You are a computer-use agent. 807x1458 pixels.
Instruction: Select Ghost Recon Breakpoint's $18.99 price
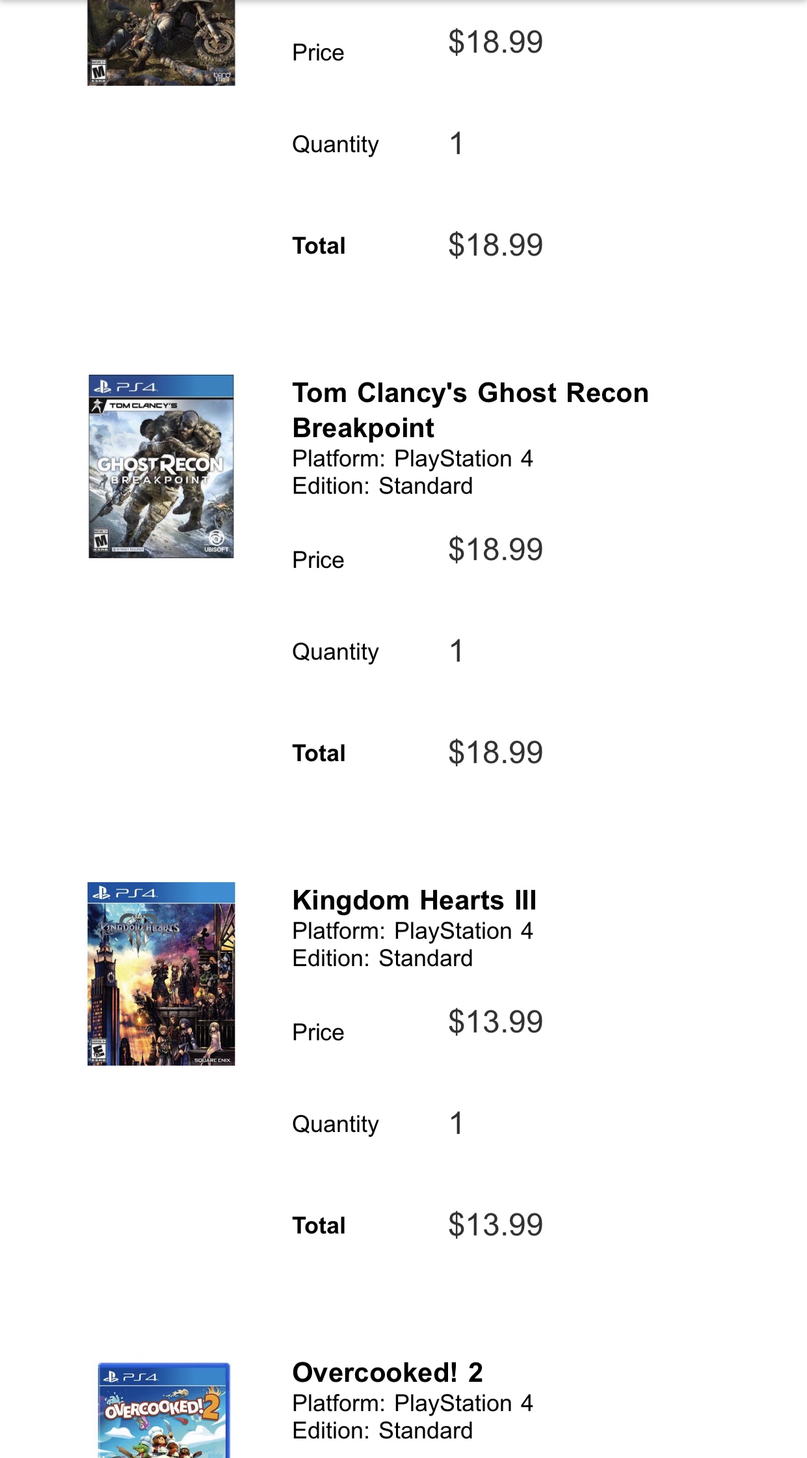[496, 550]
